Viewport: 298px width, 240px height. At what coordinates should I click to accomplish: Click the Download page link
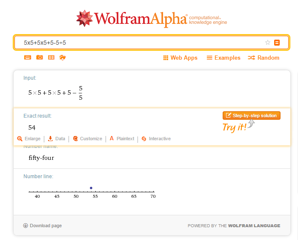coord(43,226)
